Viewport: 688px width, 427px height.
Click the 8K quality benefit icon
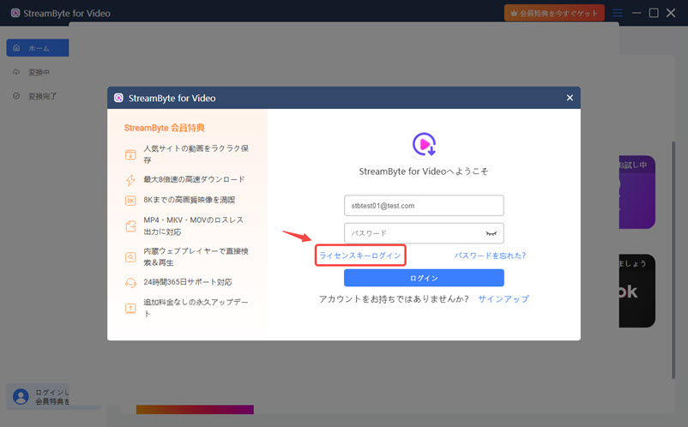click(130, 201)
